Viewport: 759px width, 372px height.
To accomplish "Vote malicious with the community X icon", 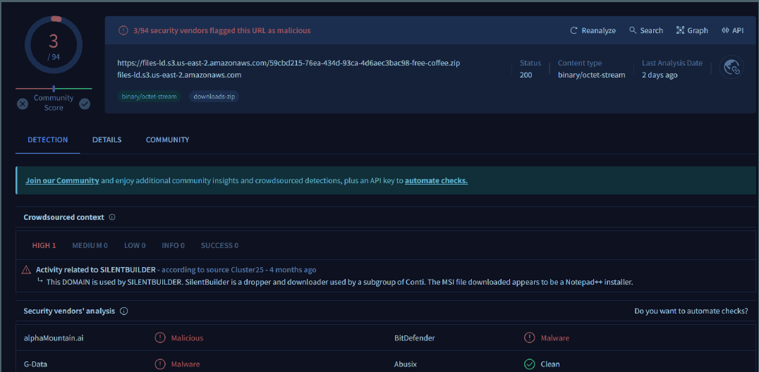I will coord(23,104).
